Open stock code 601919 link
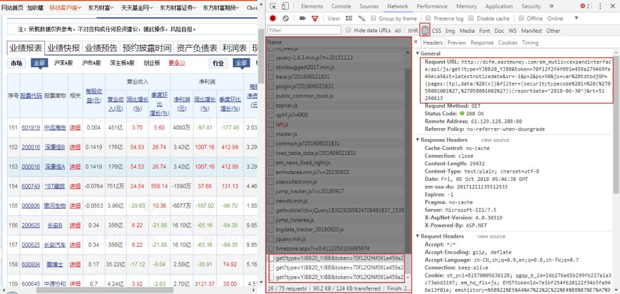 click(31, 127)
